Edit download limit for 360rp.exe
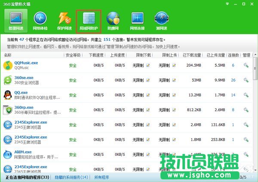Screen dimensions: 258x182 click(x=148, y=110)
